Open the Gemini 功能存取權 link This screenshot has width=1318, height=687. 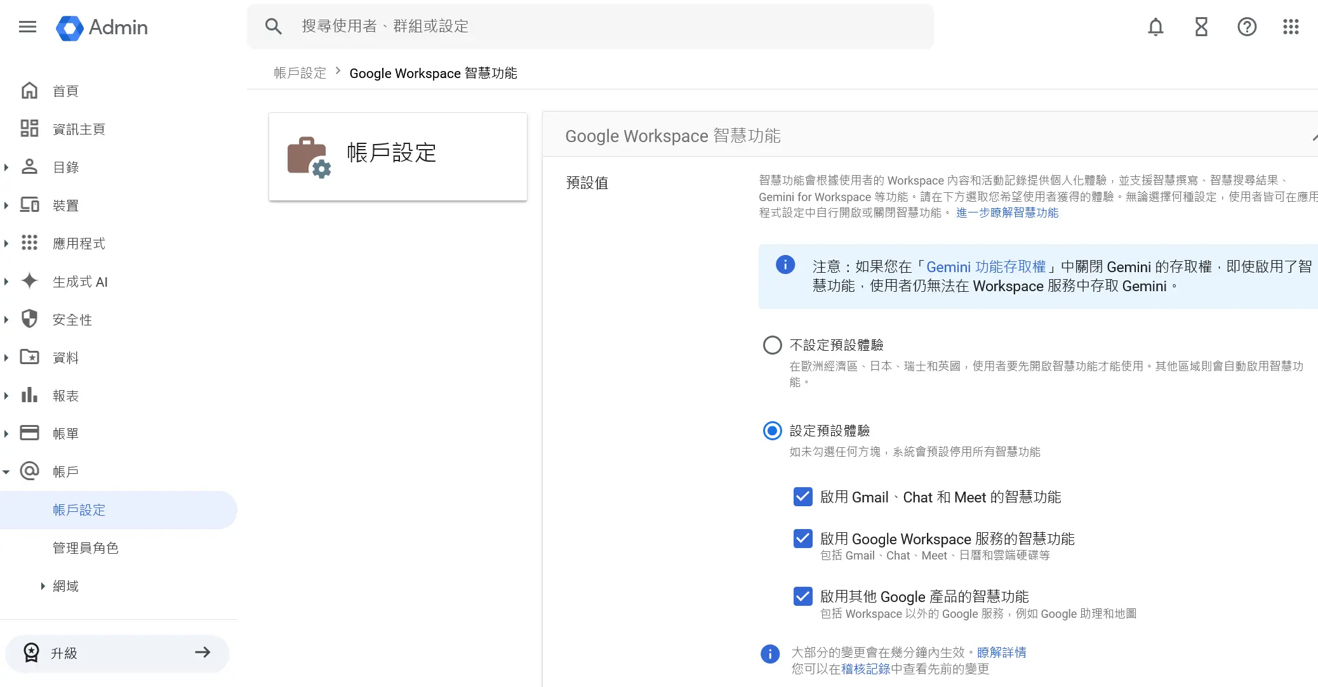pos(985,266)
